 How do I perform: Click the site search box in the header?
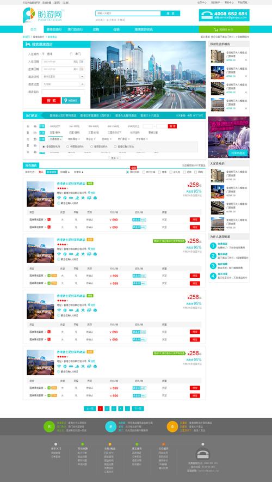[128, 14]
